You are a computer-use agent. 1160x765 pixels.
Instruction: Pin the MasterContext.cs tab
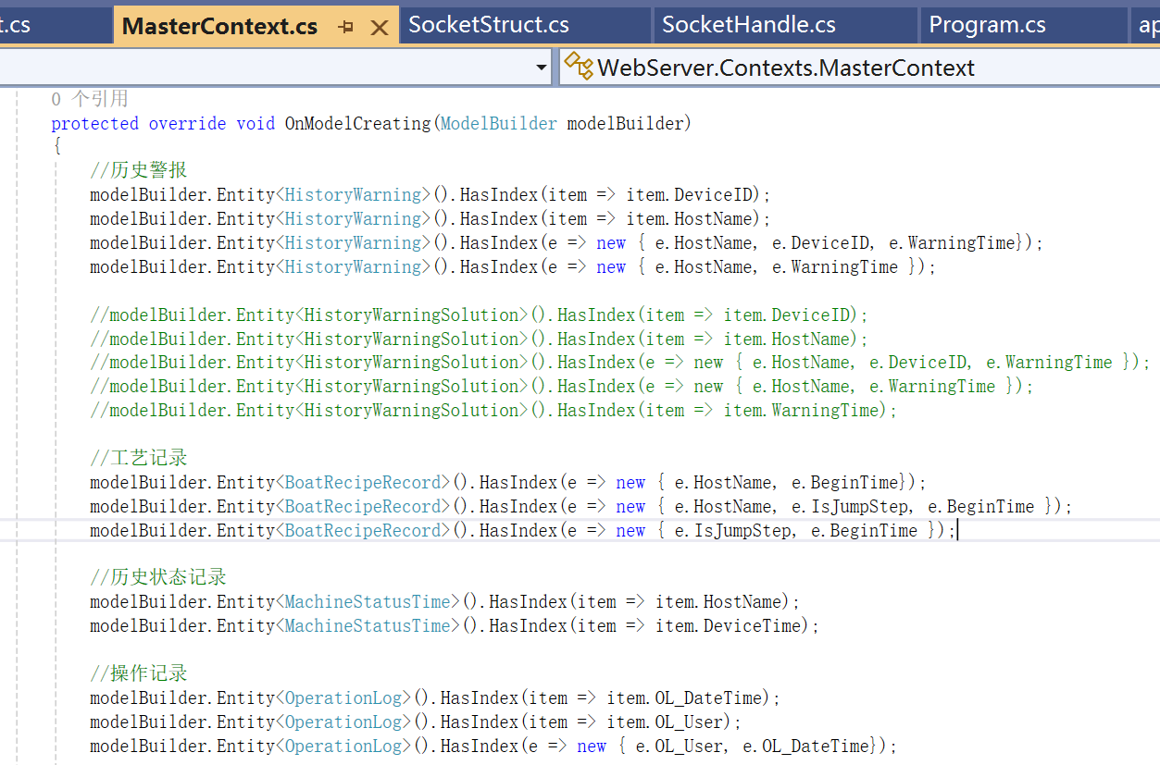coord(346,28)
